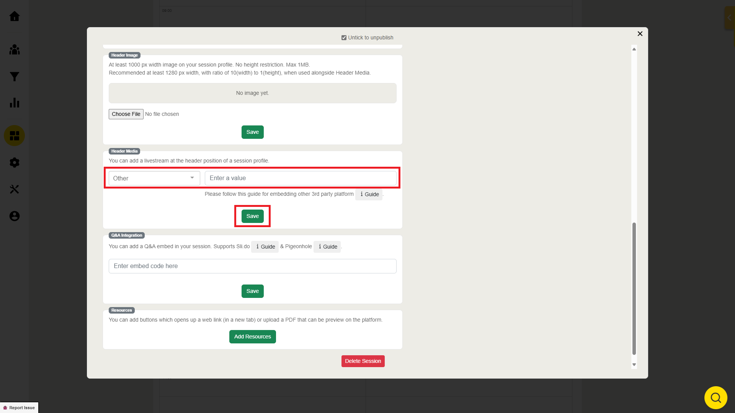Open the Sli.do Guide link
735x413 pixels.
tap(265, 247)
